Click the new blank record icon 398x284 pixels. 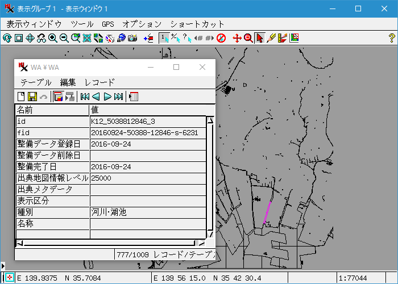[x=22, y=97]
